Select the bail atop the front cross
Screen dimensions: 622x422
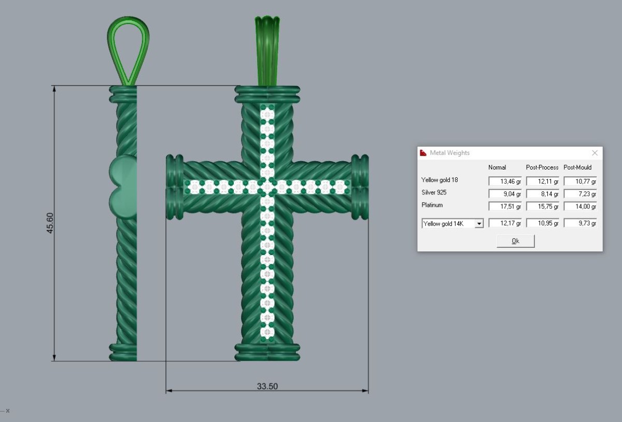[267, 51]
